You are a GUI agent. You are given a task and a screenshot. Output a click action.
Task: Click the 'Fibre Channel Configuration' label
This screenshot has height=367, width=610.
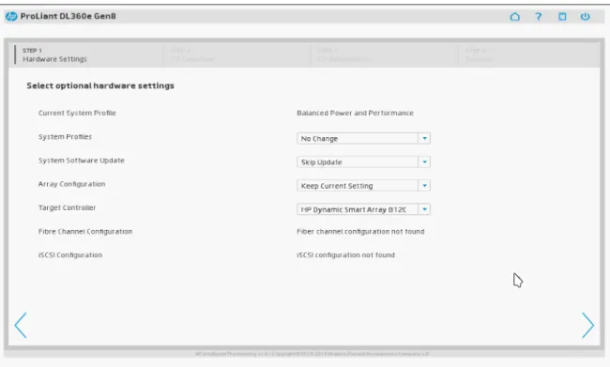[x=85, y=231]
